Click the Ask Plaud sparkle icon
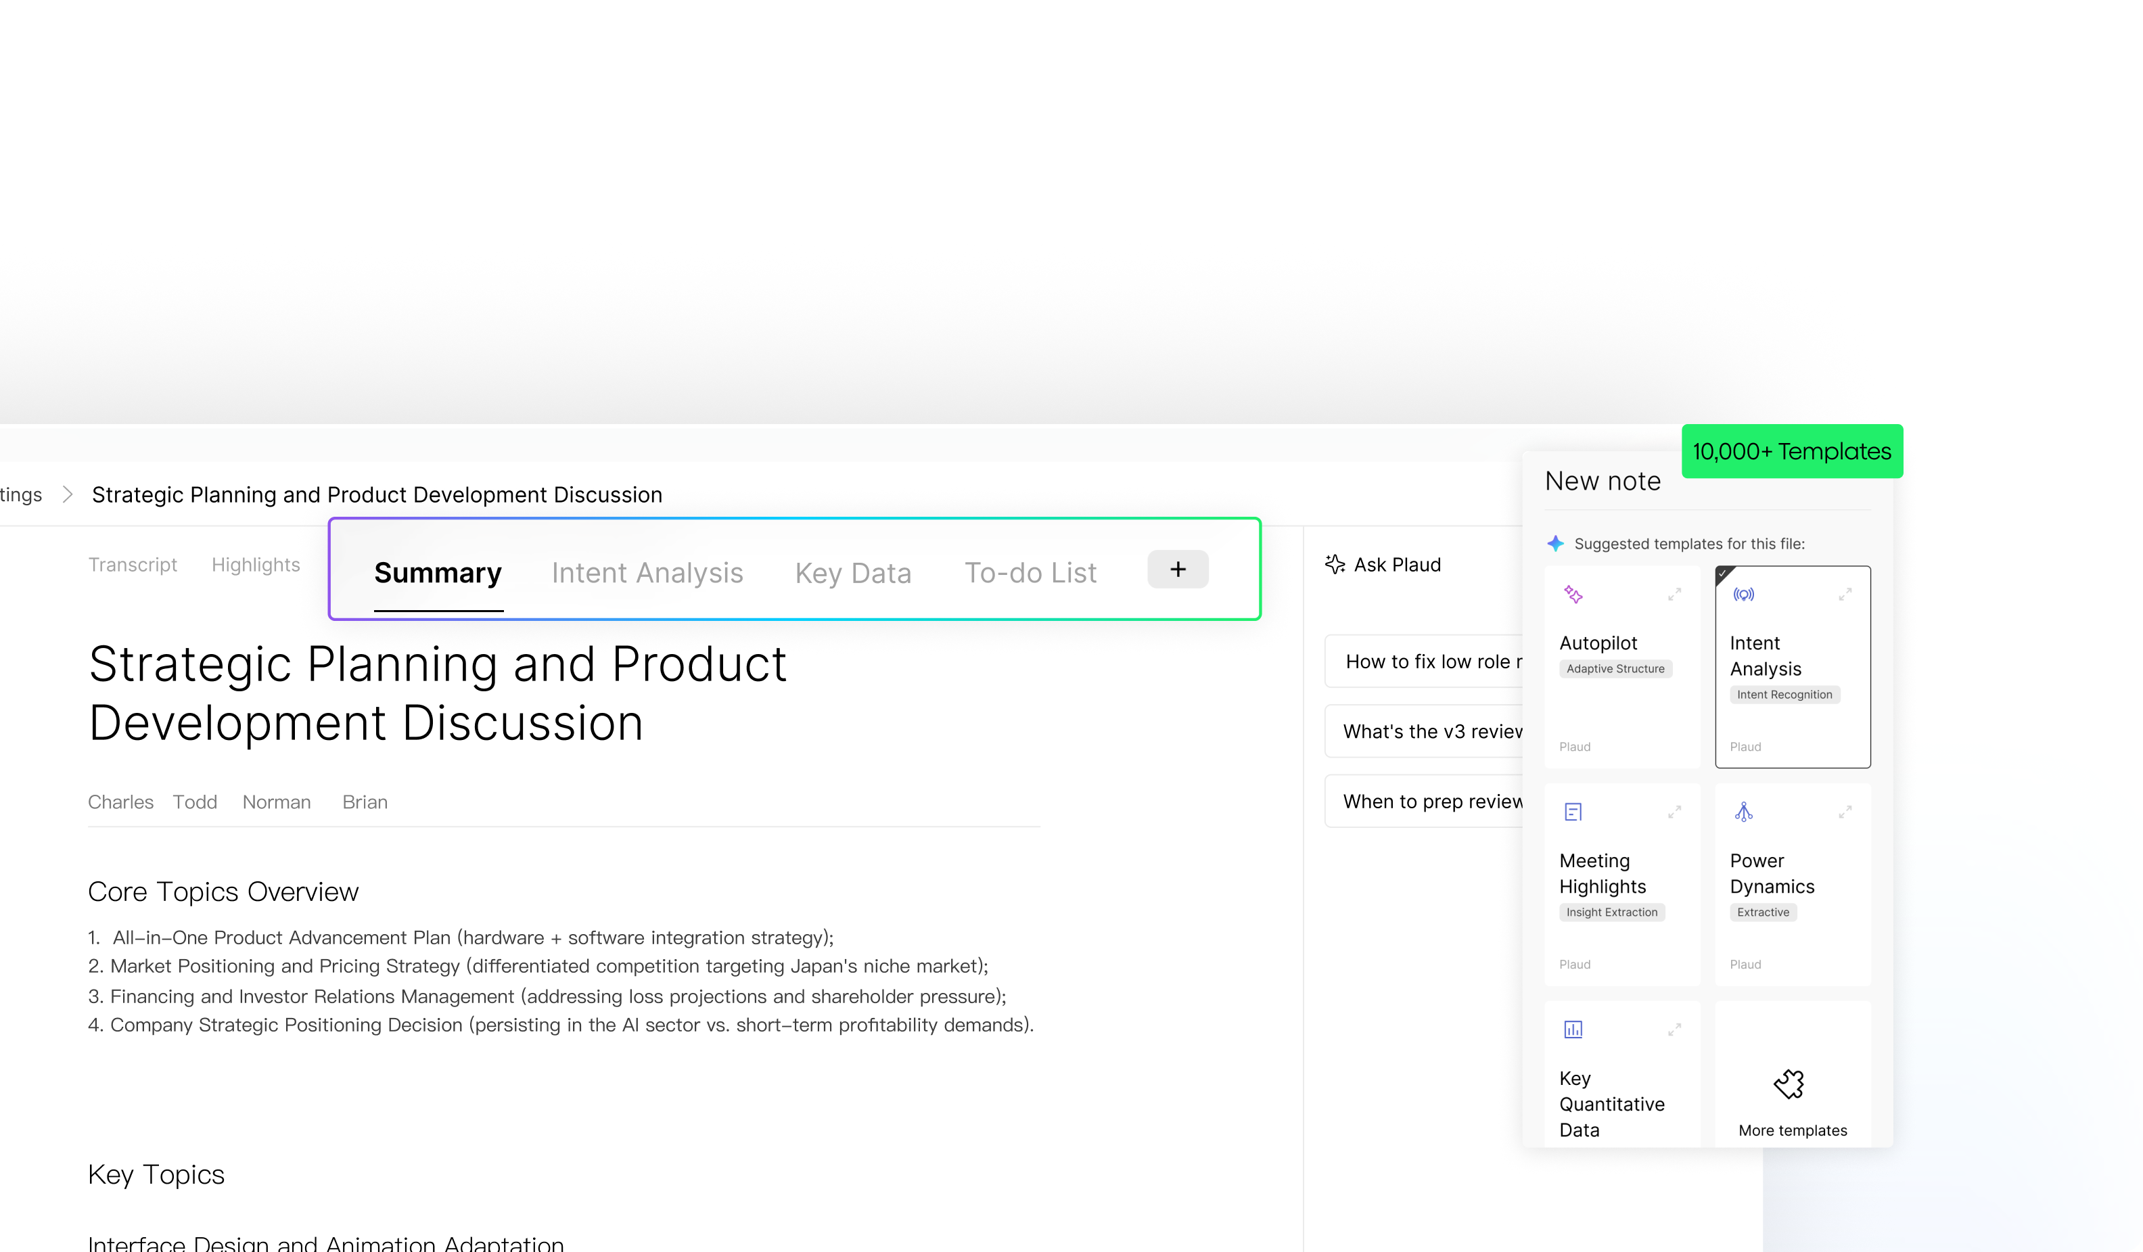2143x1252 pixels. tap(1335, 564)
